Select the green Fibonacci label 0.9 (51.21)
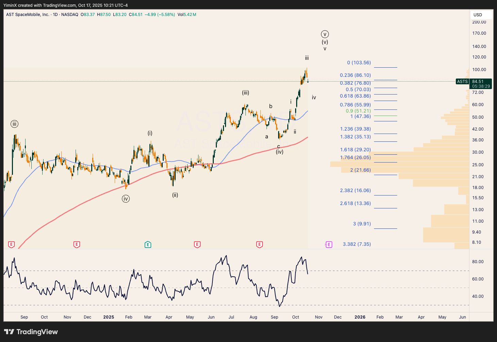The image size is (497, 342). click(358, 111)
